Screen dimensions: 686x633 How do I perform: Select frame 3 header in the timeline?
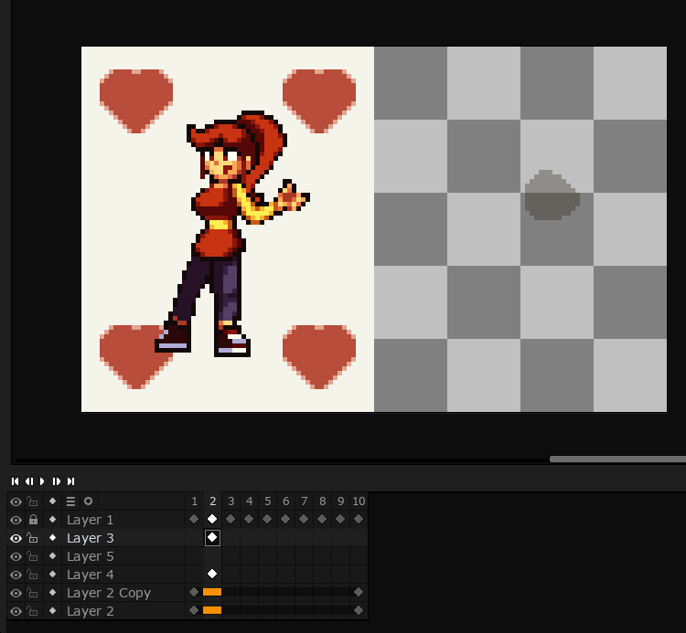click(231, 501)
